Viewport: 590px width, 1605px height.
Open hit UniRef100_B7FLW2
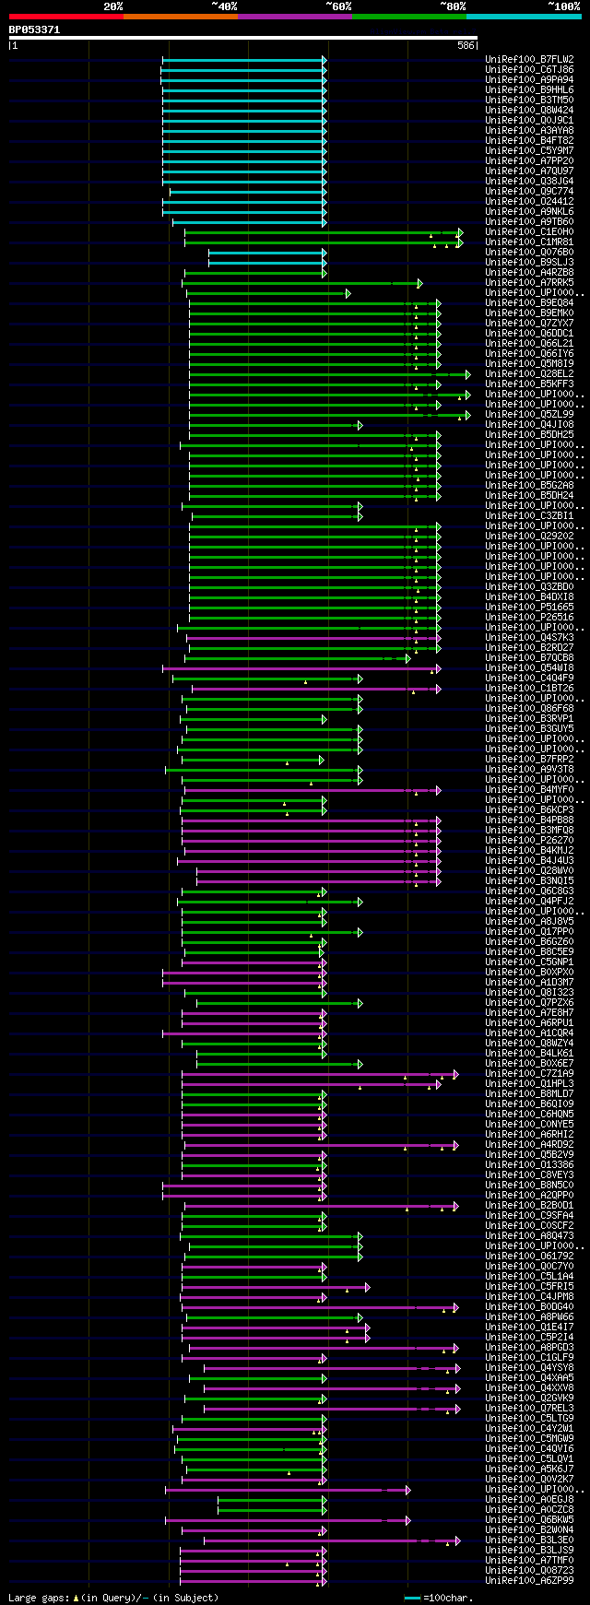(x=529, y=60)
